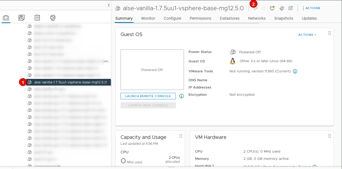Click the VM icon beside the page title

point(118,8)
